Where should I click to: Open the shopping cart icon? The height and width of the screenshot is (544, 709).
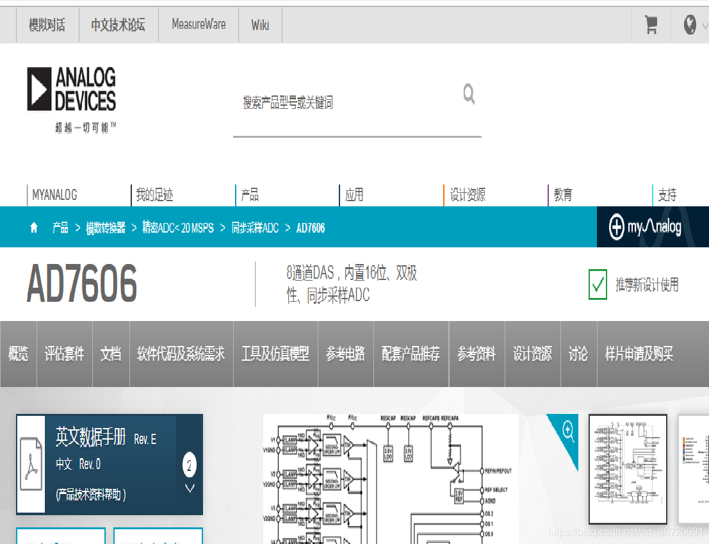click(651, 25)
